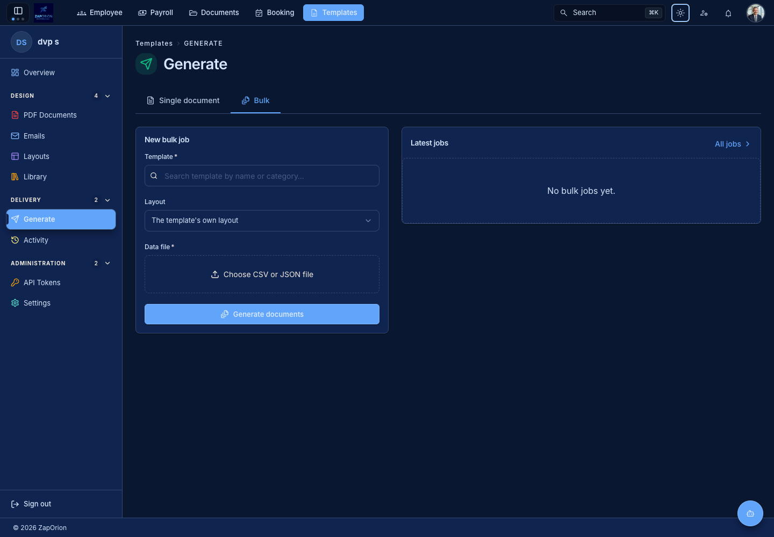The height and width of the screenshot is (537, 774).
Task: Switch to the Single document tab
Action: point(183,100)
